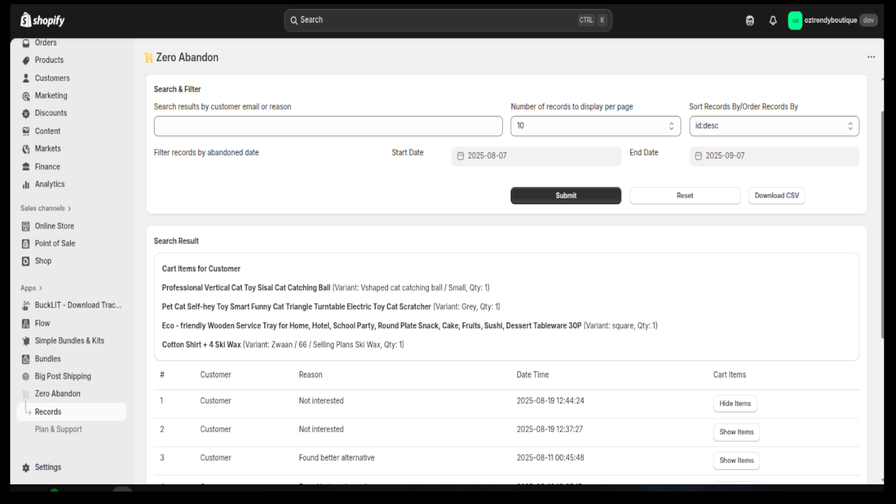Viewport: 896px width, 504px height.
Task: Open the notifications bell
Action: pos(773,20)
